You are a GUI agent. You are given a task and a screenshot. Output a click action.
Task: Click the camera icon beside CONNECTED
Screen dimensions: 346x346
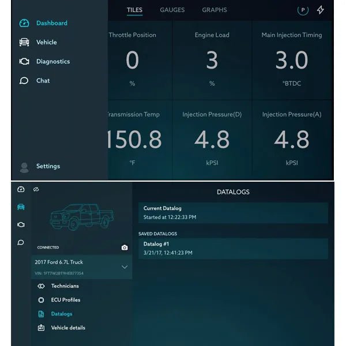(x=125, y=247)
